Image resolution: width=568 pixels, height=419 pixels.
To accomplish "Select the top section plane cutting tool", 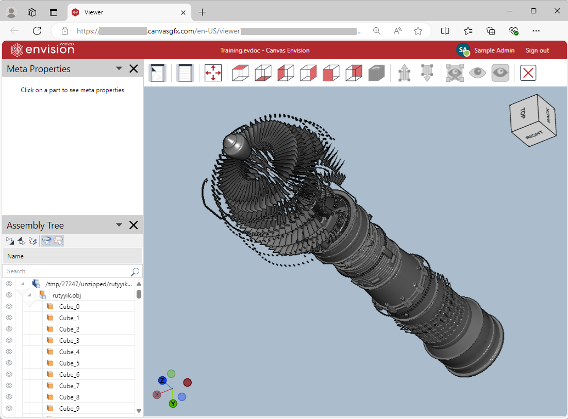I will 240,73.
